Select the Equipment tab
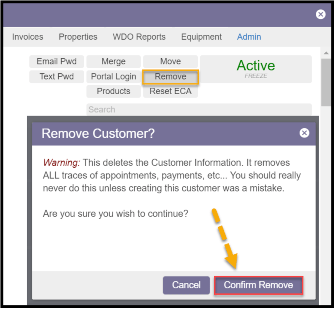The image size is (335, 309). pyautogui.click(x=201, y=37)
